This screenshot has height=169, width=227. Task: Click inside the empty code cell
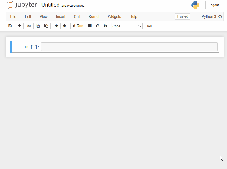click(x=129, y=47)
